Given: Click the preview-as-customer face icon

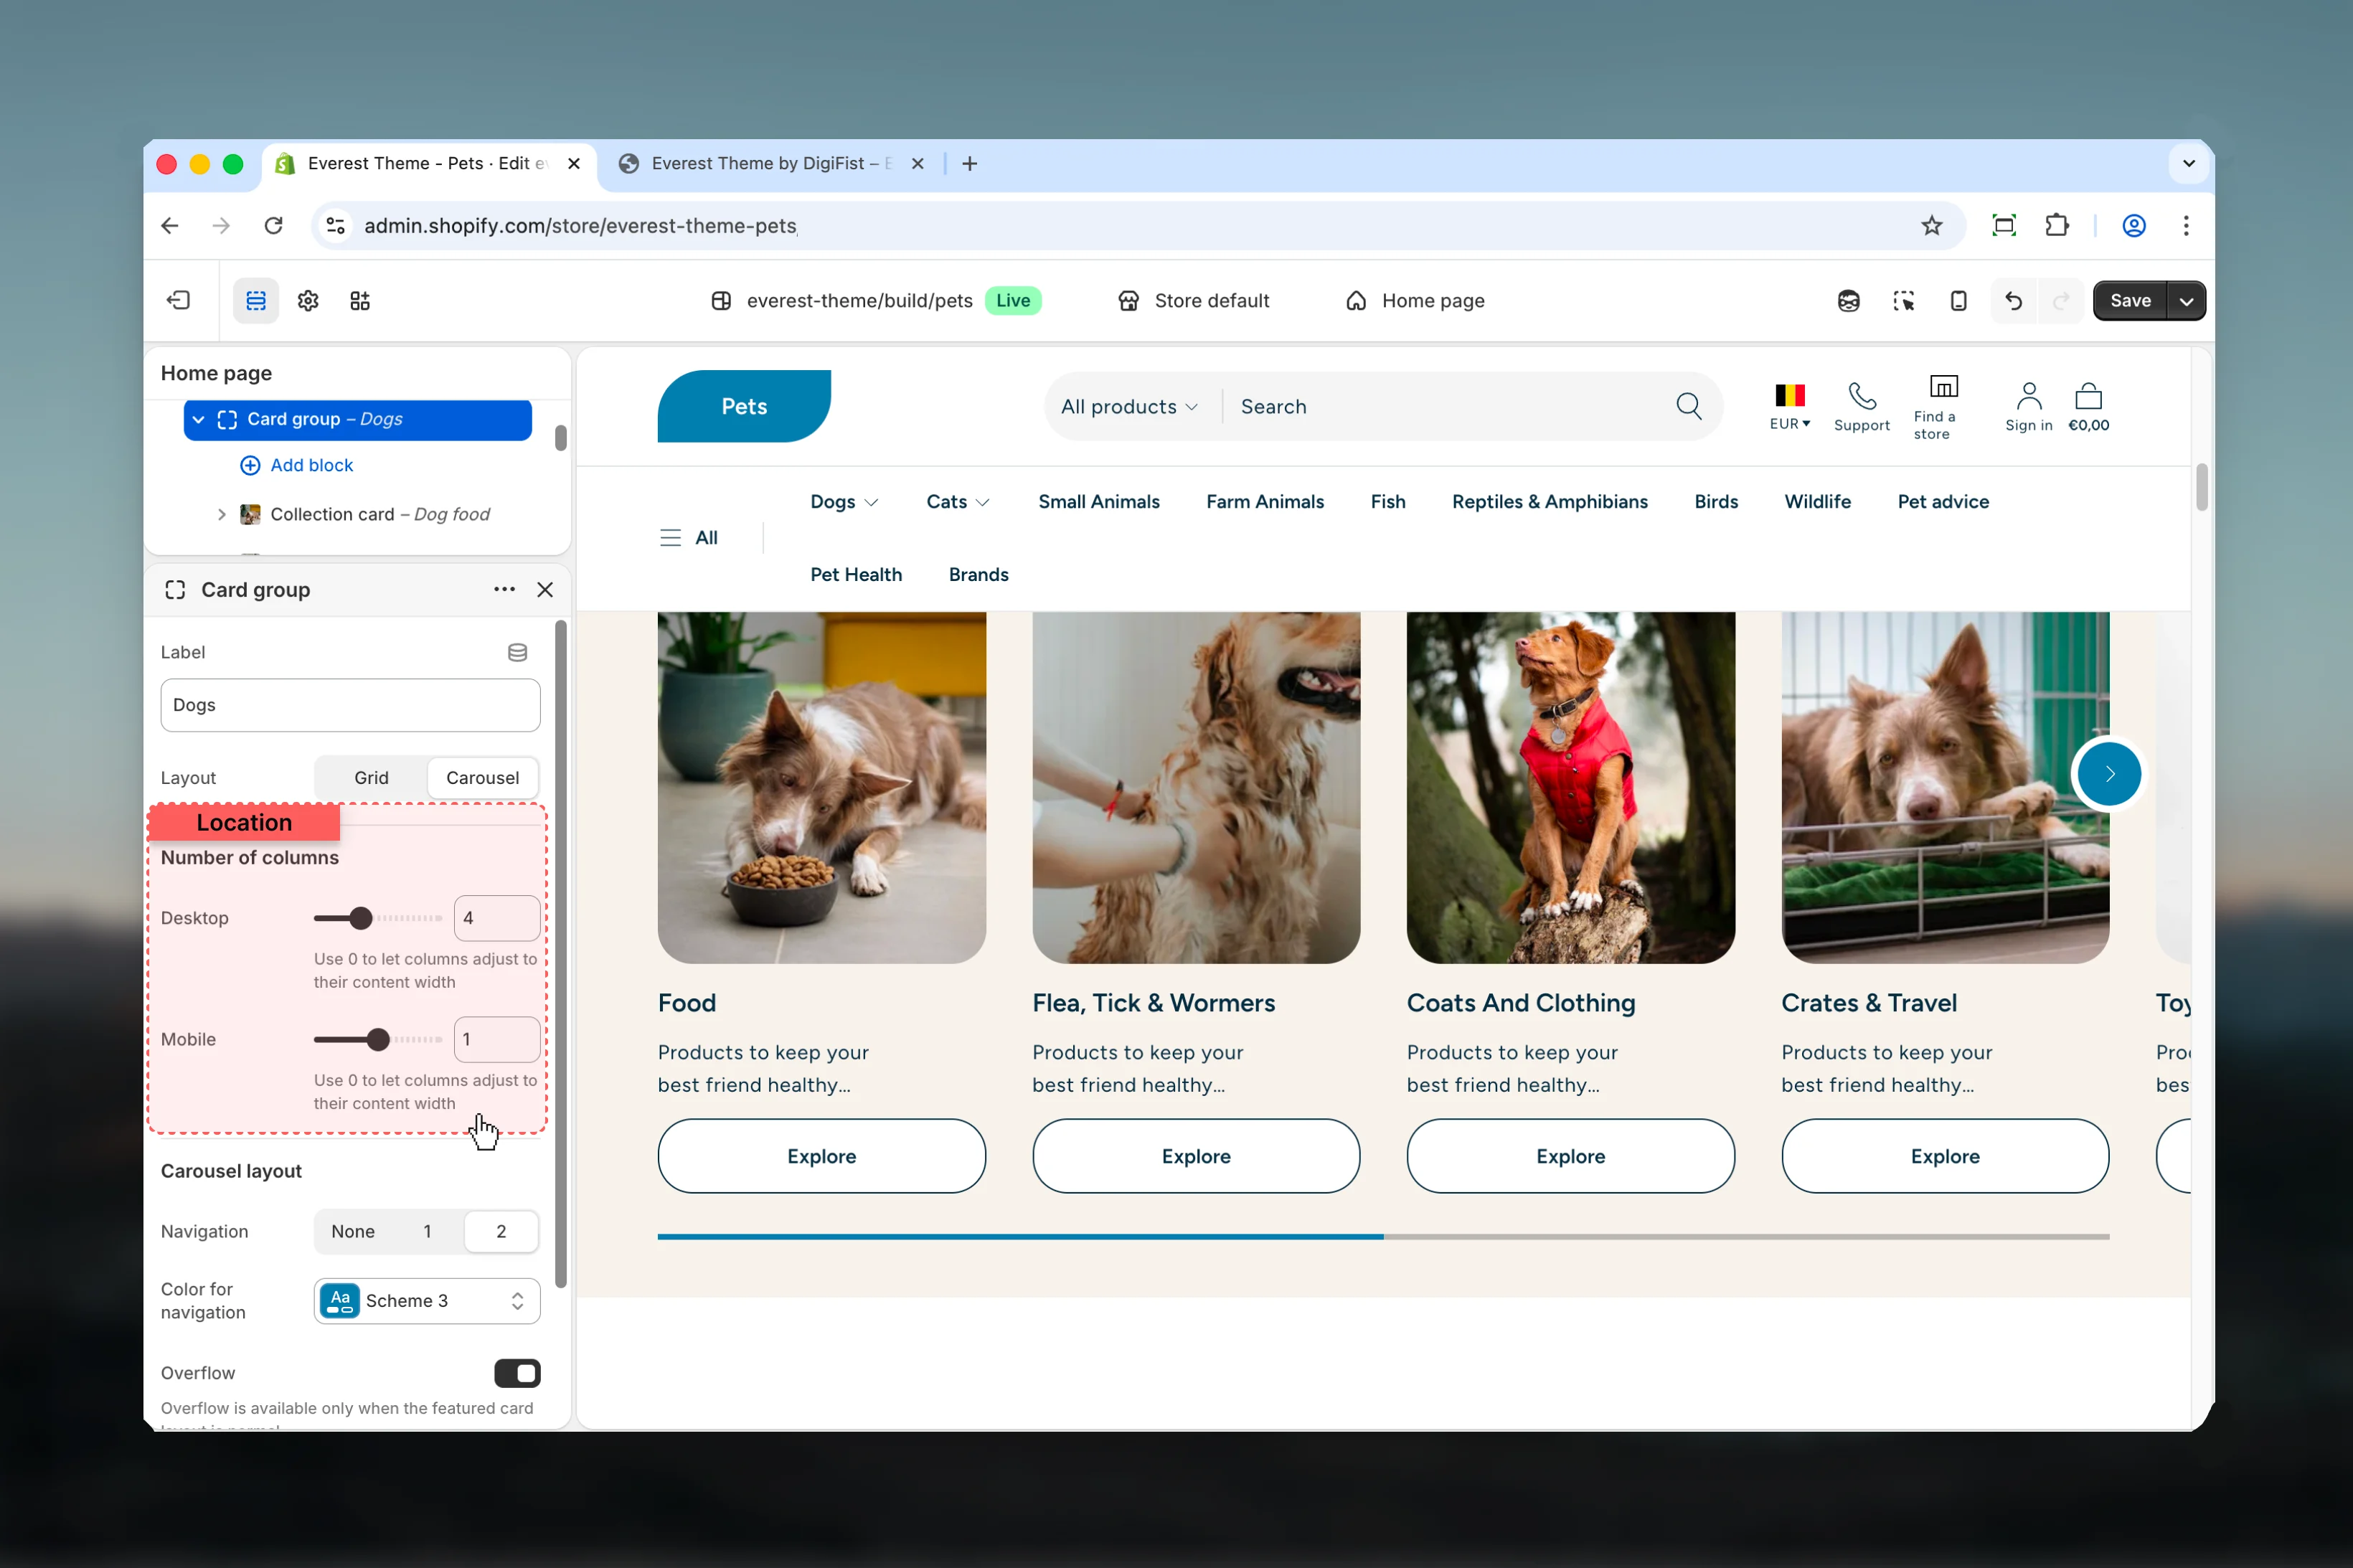Looking at the screenshot, I should tap(1848, 300).
